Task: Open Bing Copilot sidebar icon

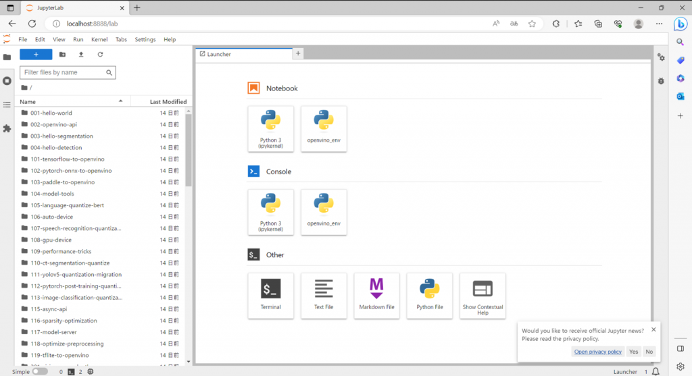Action: click(680, 24)
